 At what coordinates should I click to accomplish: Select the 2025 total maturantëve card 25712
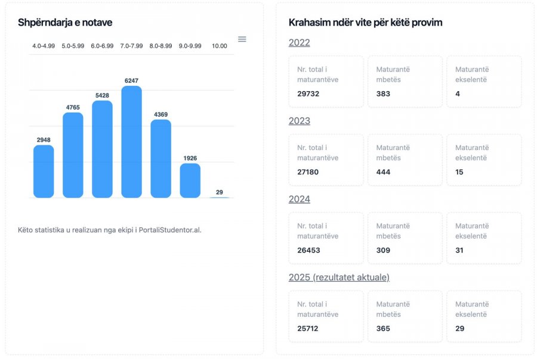click(326, 316)
